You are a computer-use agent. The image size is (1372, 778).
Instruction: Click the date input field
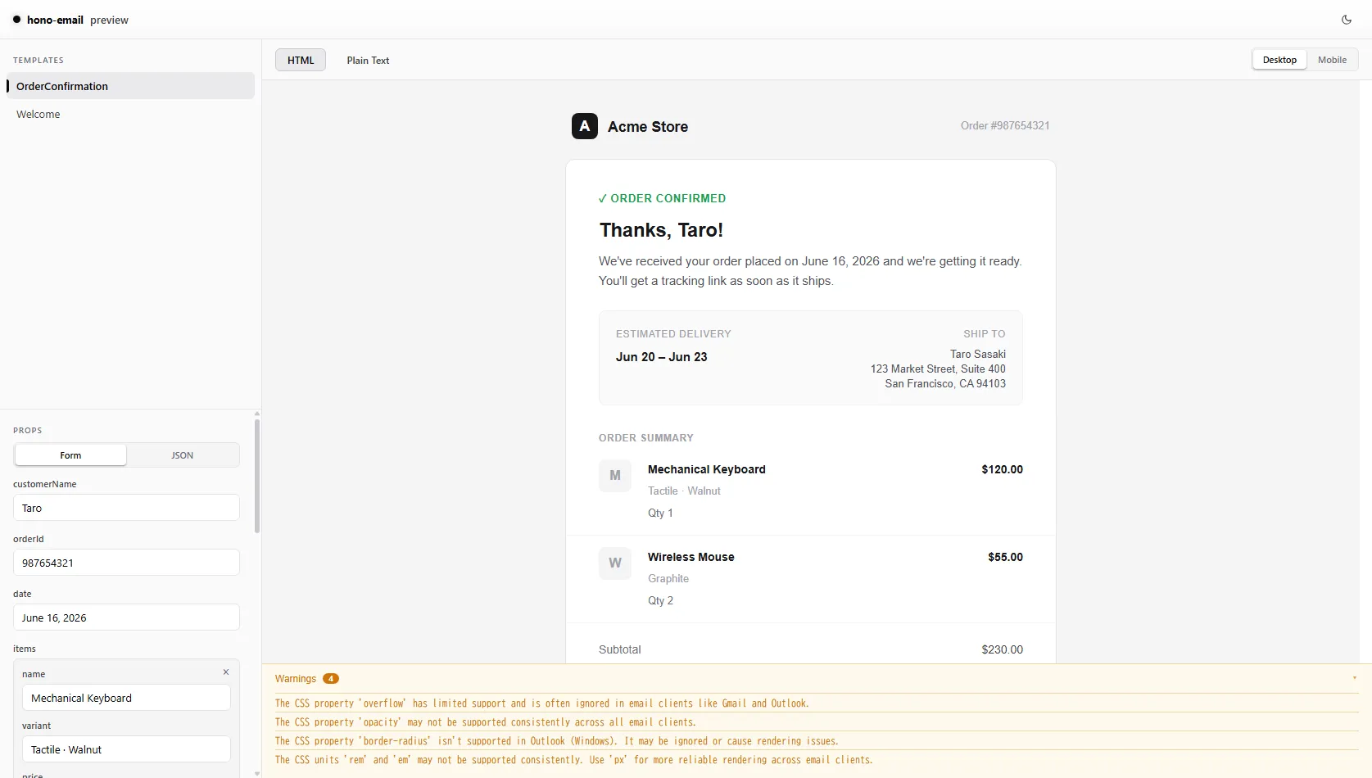tap(126, 617)
